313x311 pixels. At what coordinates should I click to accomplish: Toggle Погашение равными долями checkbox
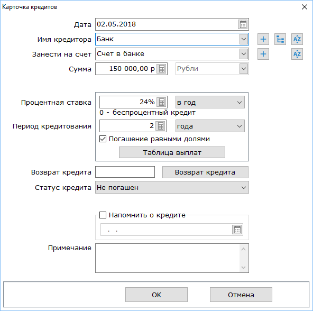[x=103, y=139]
